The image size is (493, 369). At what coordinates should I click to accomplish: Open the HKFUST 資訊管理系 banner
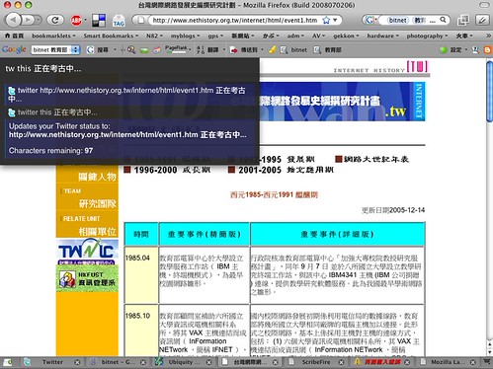coord(87,278)
